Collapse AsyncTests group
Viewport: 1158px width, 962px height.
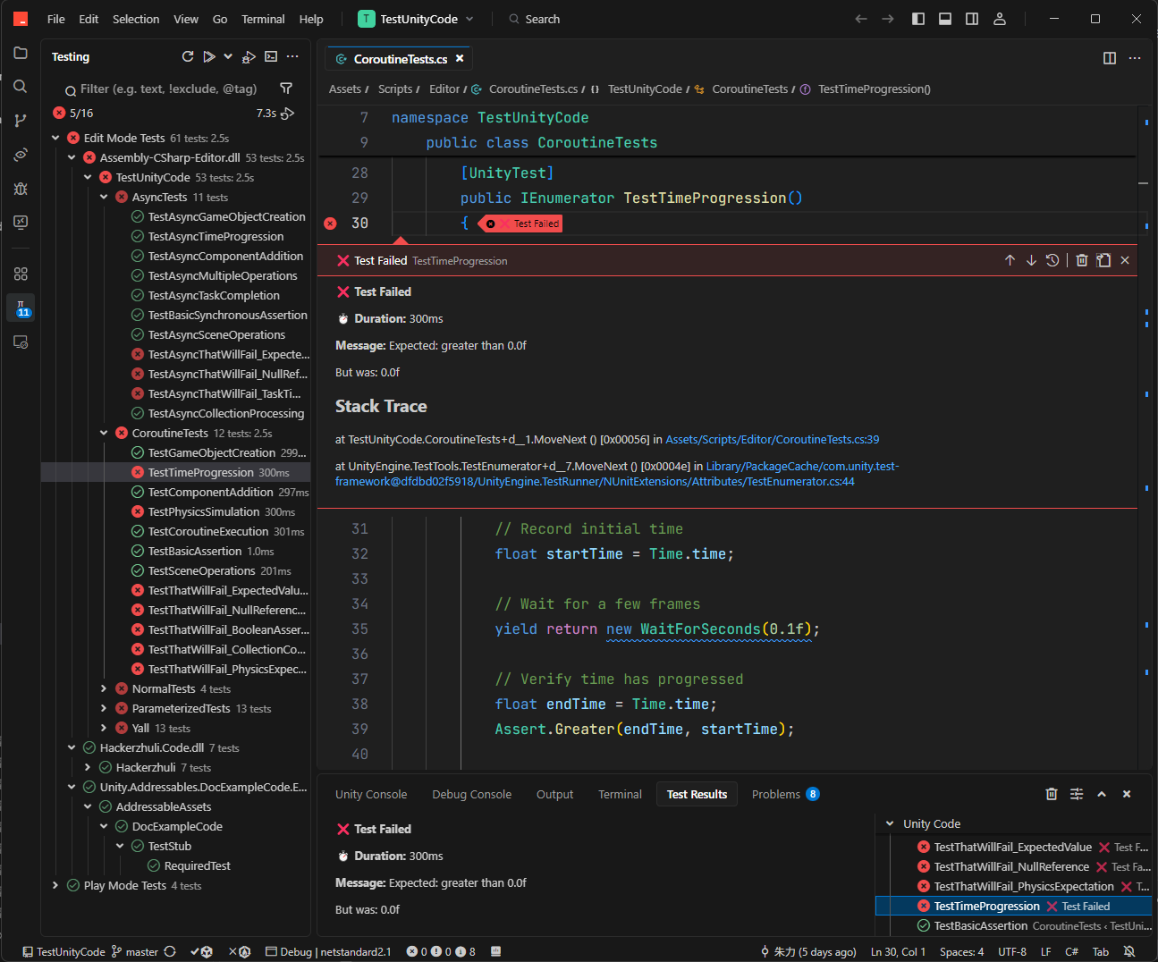(104, 197)
